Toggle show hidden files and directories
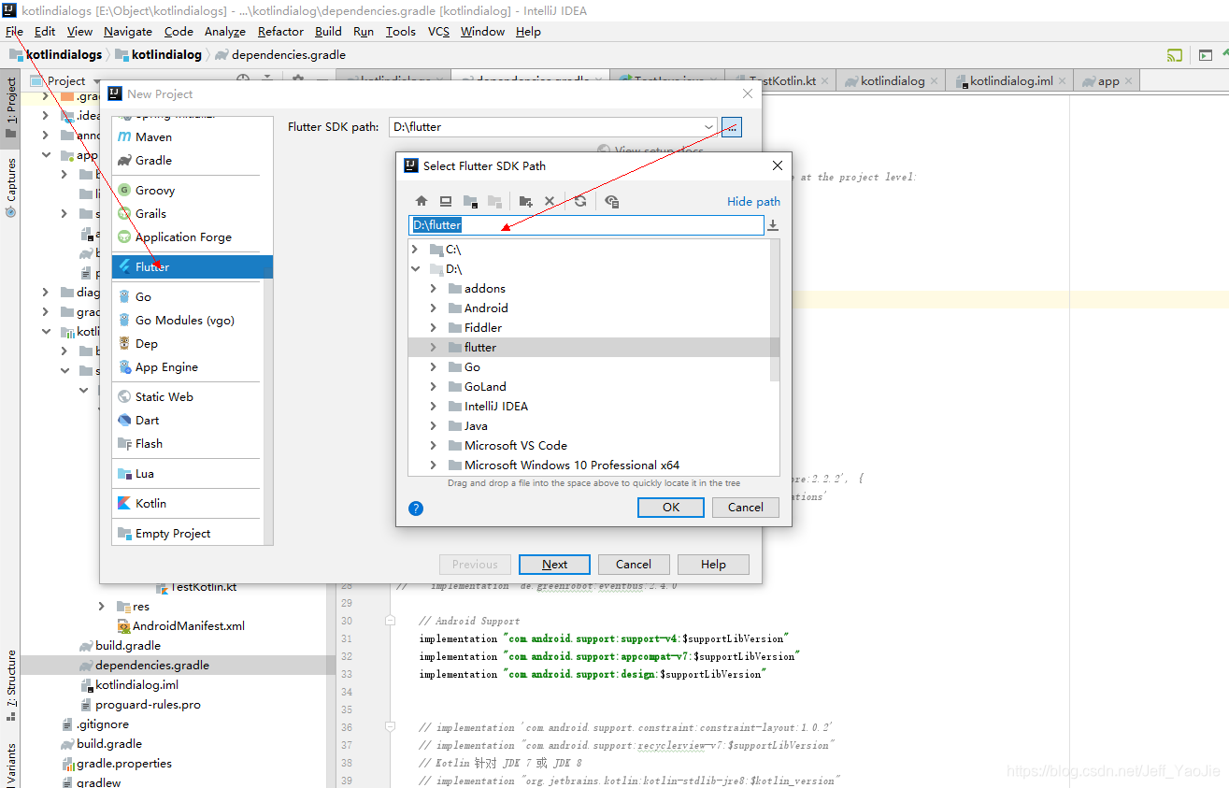 point(612,201)
